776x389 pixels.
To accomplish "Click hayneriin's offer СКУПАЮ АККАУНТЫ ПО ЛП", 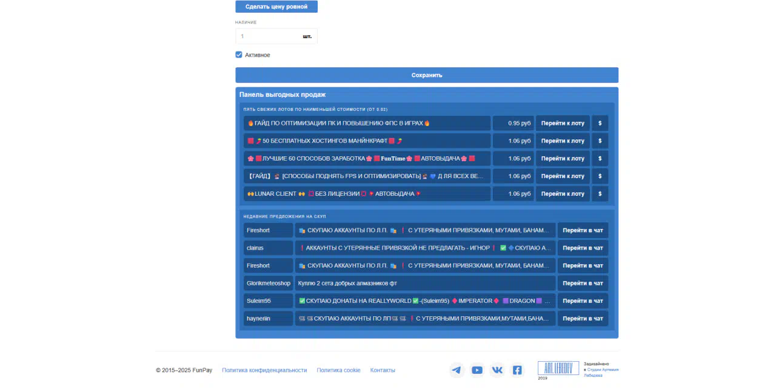I will [426, 318].
